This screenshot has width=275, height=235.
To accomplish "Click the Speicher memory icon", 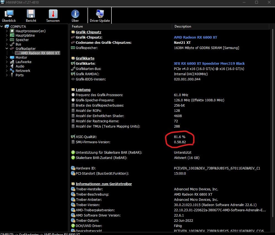I will (12, 40).
